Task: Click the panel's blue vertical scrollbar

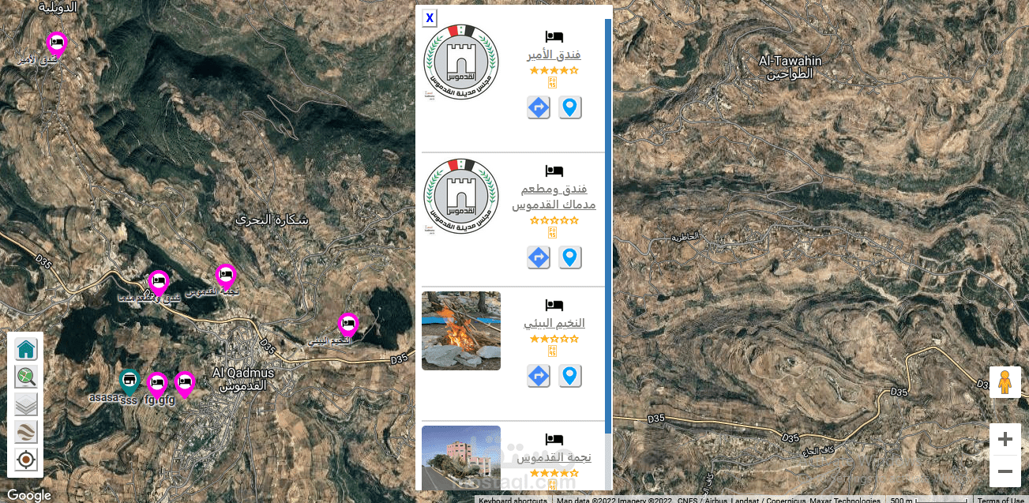Action: click(x=608, y=225)
